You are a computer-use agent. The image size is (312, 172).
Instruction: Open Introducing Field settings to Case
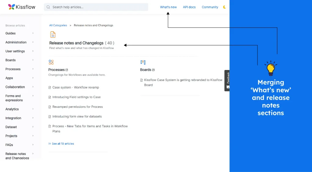coord(76,97)
